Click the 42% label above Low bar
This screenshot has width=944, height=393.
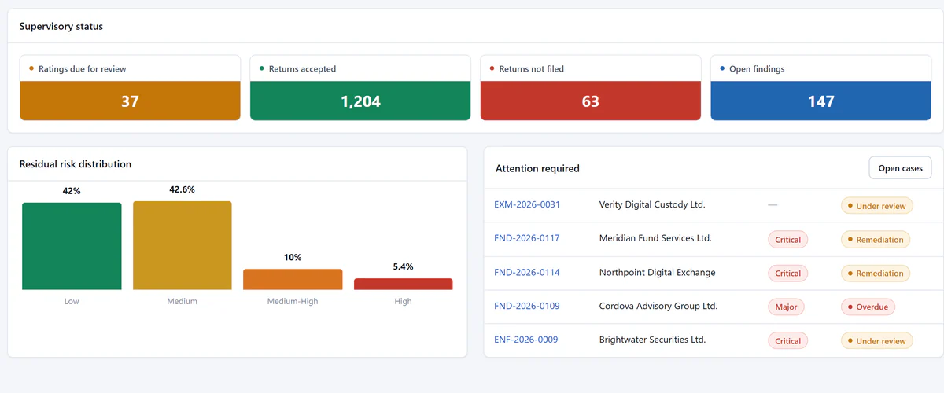(72, 191)
